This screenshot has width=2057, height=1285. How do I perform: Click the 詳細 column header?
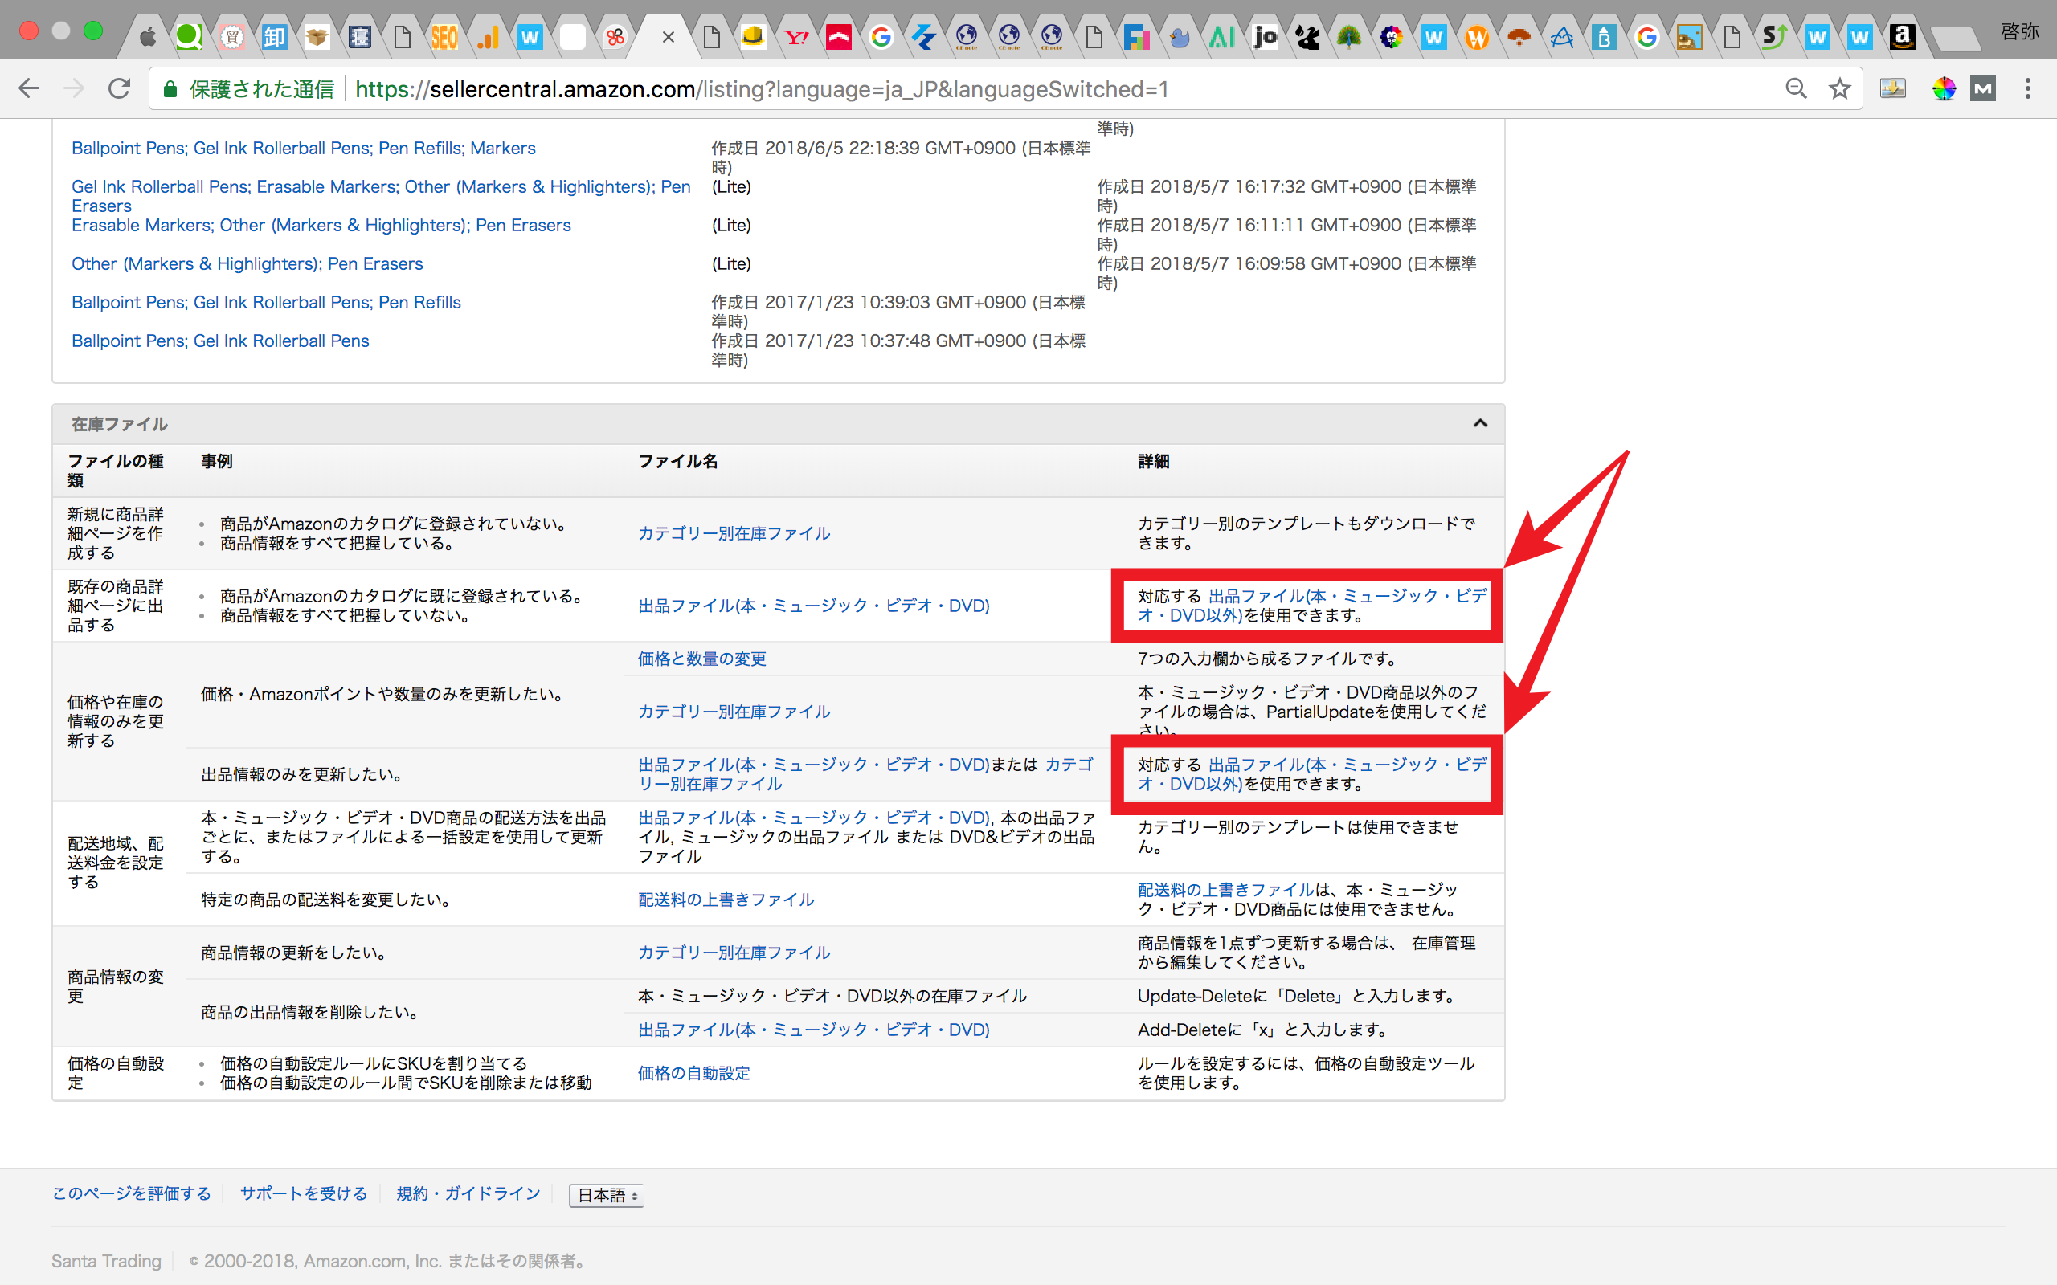pos(1154,462)
